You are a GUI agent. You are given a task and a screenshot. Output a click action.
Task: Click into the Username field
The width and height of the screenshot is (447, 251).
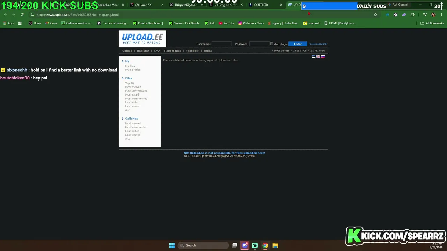[x=221, y=44]
